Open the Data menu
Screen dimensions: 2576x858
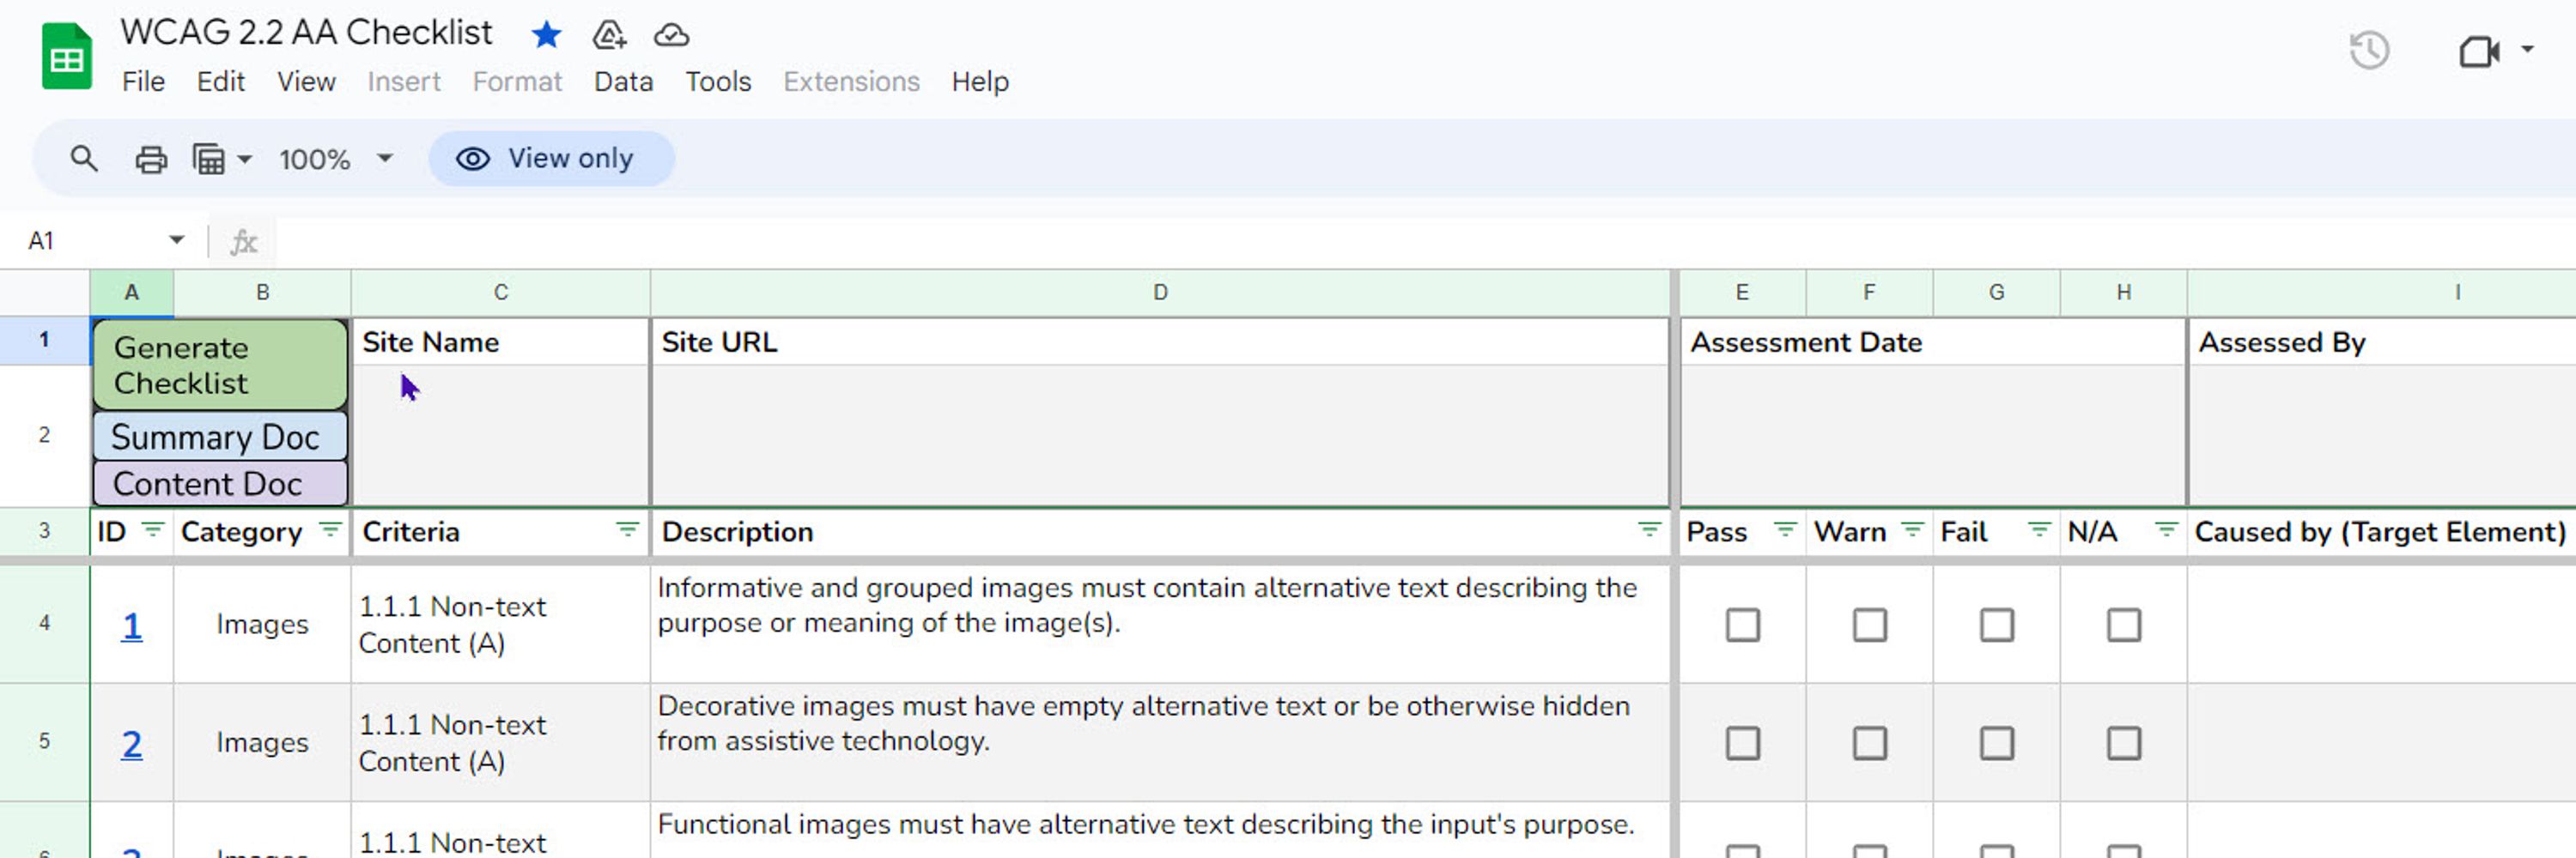pyautogui.click(x=623, y=82)
